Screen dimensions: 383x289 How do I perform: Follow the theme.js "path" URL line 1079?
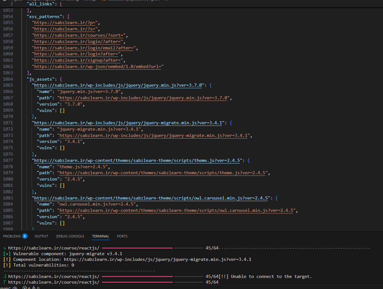pos(163,173)
